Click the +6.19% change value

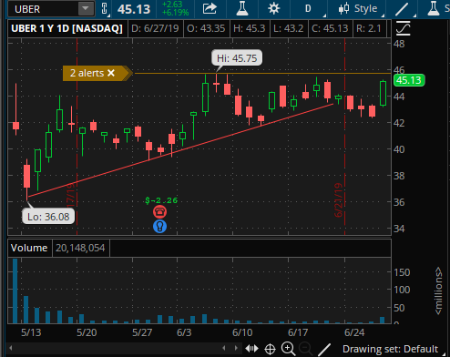(x=175, y=13)
